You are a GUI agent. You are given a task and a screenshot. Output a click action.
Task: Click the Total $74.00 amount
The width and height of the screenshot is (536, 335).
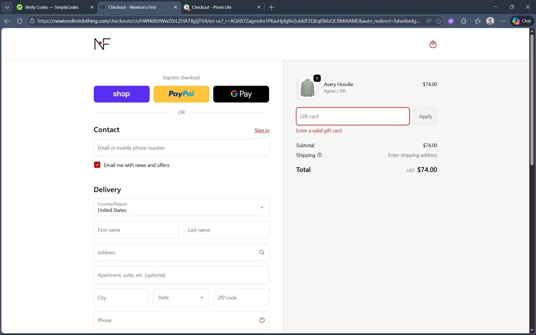(427, 170)
